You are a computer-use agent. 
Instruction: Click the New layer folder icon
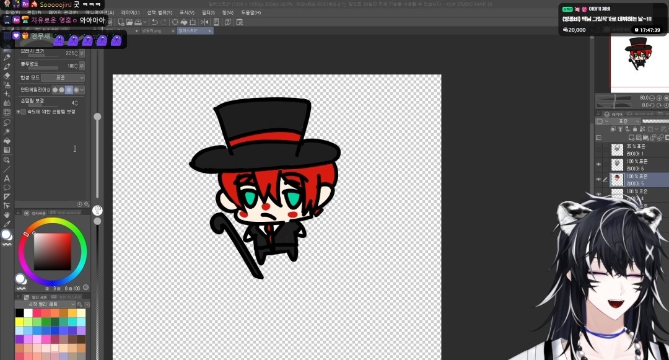point(645,138)
